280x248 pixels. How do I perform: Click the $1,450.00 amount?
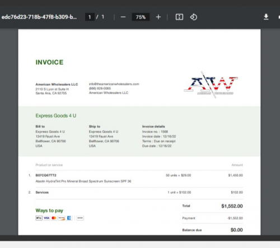pyautogui.click(x=235, y=175)
